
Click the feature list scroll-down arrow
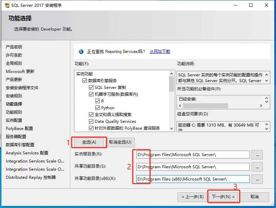(x=172, y=129)
